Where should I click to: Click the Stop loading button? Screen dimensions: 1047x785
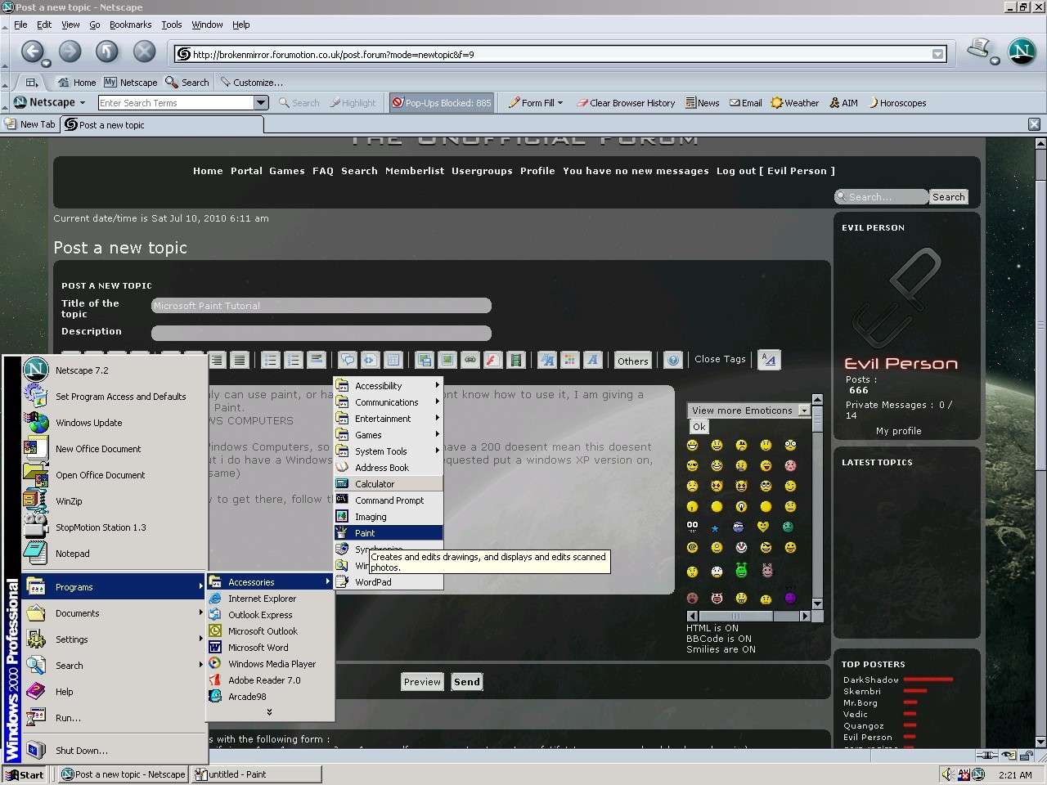coord(145,52)
